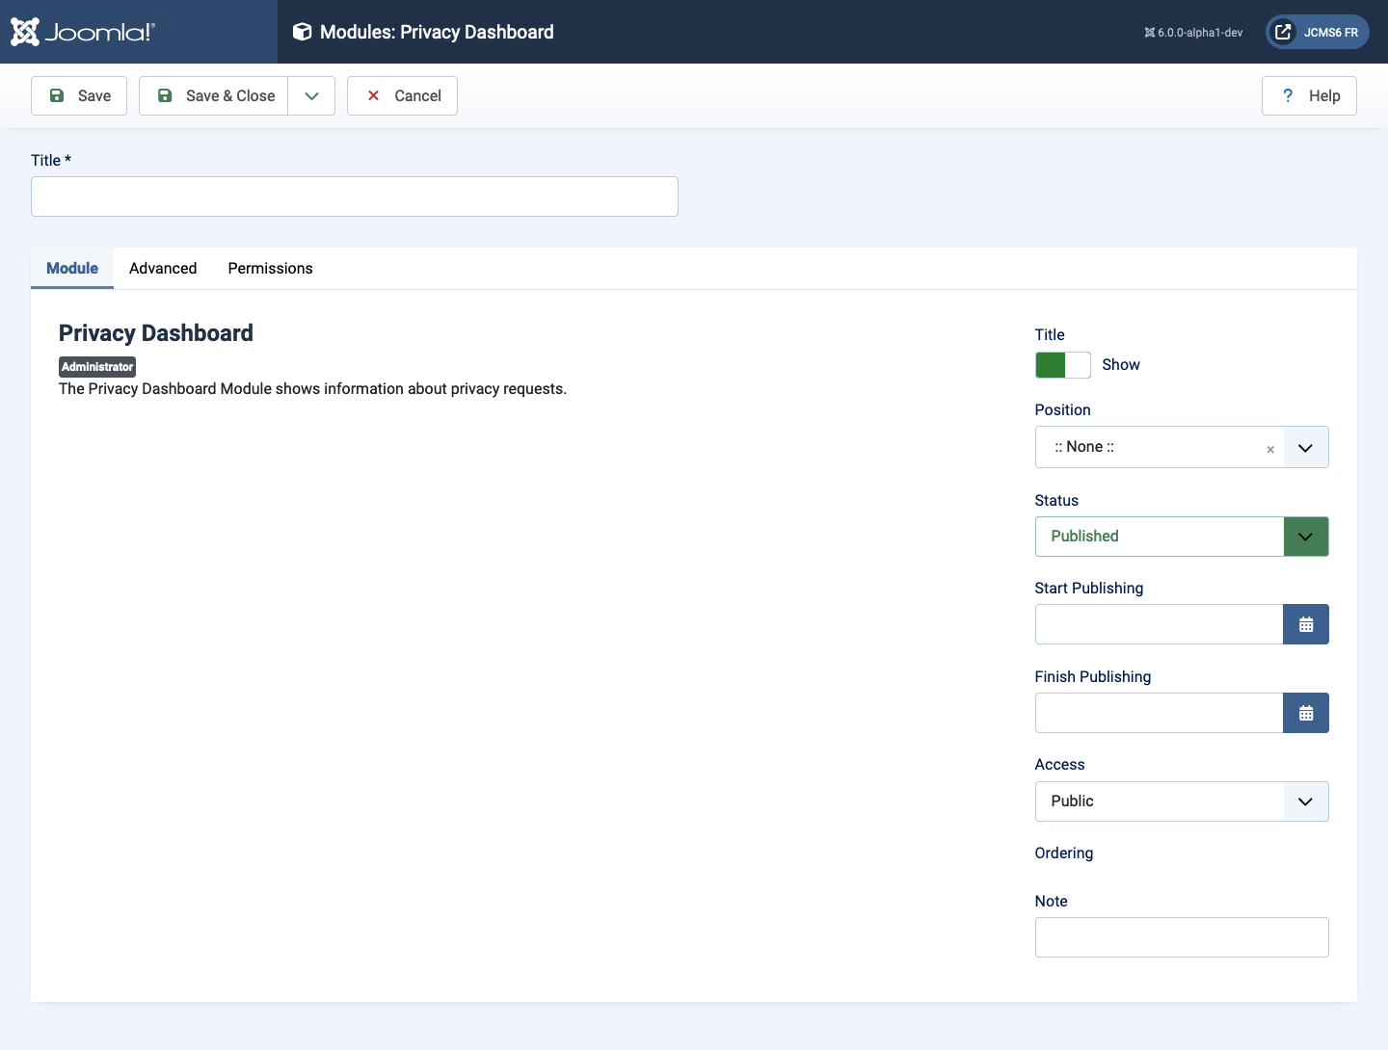Switch to the Advanced tab
This screenshot has width=1388, height=1050.
click(x=163, y=268)
